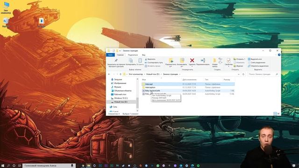Switch to the Вид ribbon tab
Image resolution: width=299 pixels, height=168 pixels.
point(143,55)
